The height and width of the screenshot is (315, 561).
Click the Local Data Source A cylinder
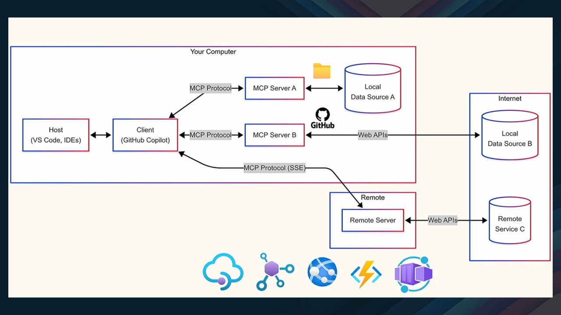point(373,87)
